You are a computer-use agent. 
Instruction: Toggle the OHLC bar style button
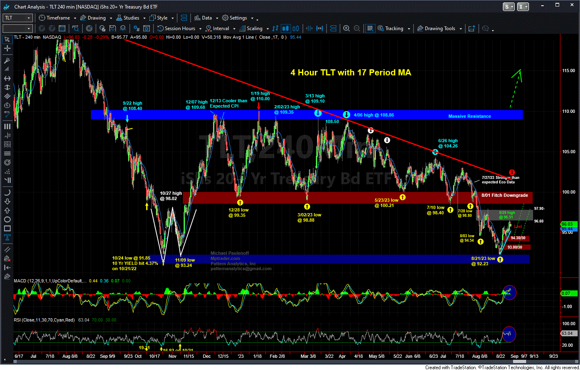pyautogui.click(x=275, y=29)
